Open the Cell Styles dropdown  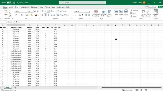click(109, 13)
